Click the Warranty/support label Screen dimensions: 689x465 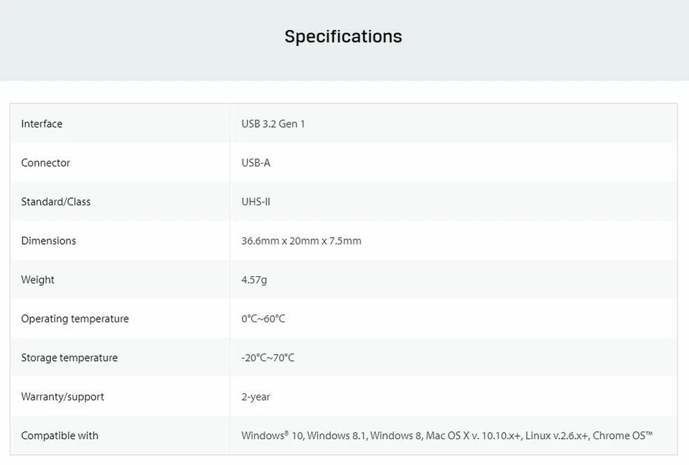[x=62, y=397]
